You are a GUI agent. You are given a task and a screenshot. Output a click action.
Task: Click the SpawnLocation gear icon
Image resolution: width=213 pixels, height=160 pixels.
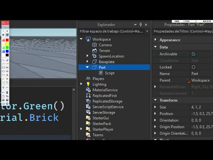[x=95, y=56]
